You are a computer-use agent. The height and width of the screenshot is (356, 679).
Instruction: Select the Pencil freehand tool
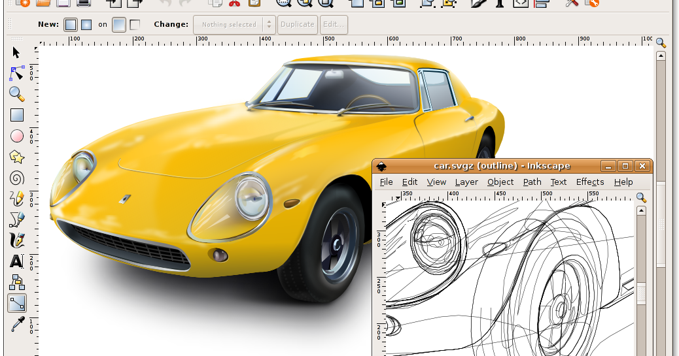pyautogui.click(x=17, y=199)
